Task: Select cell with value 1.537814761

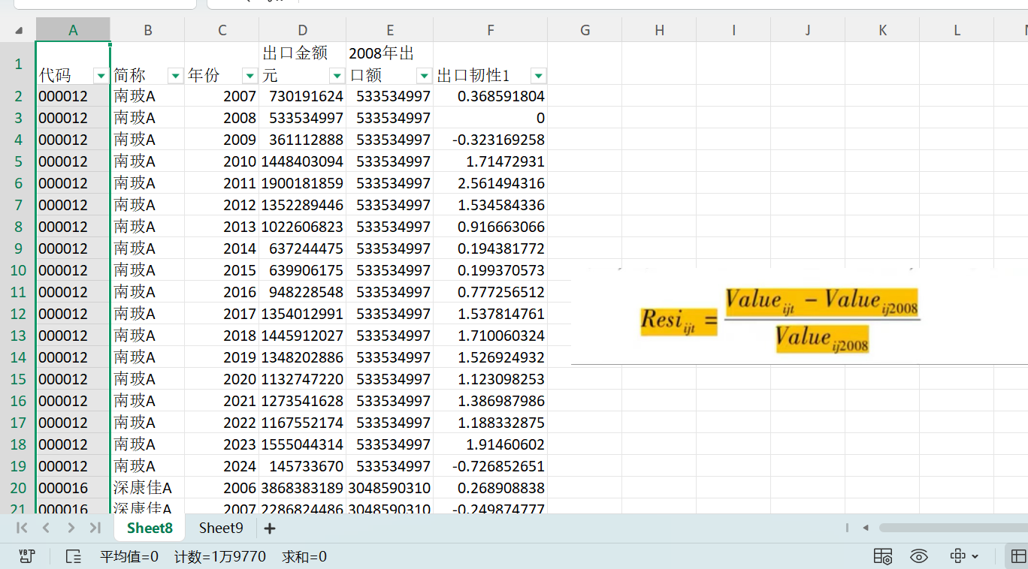Action: pyautogui.click(x=490, y=314)
